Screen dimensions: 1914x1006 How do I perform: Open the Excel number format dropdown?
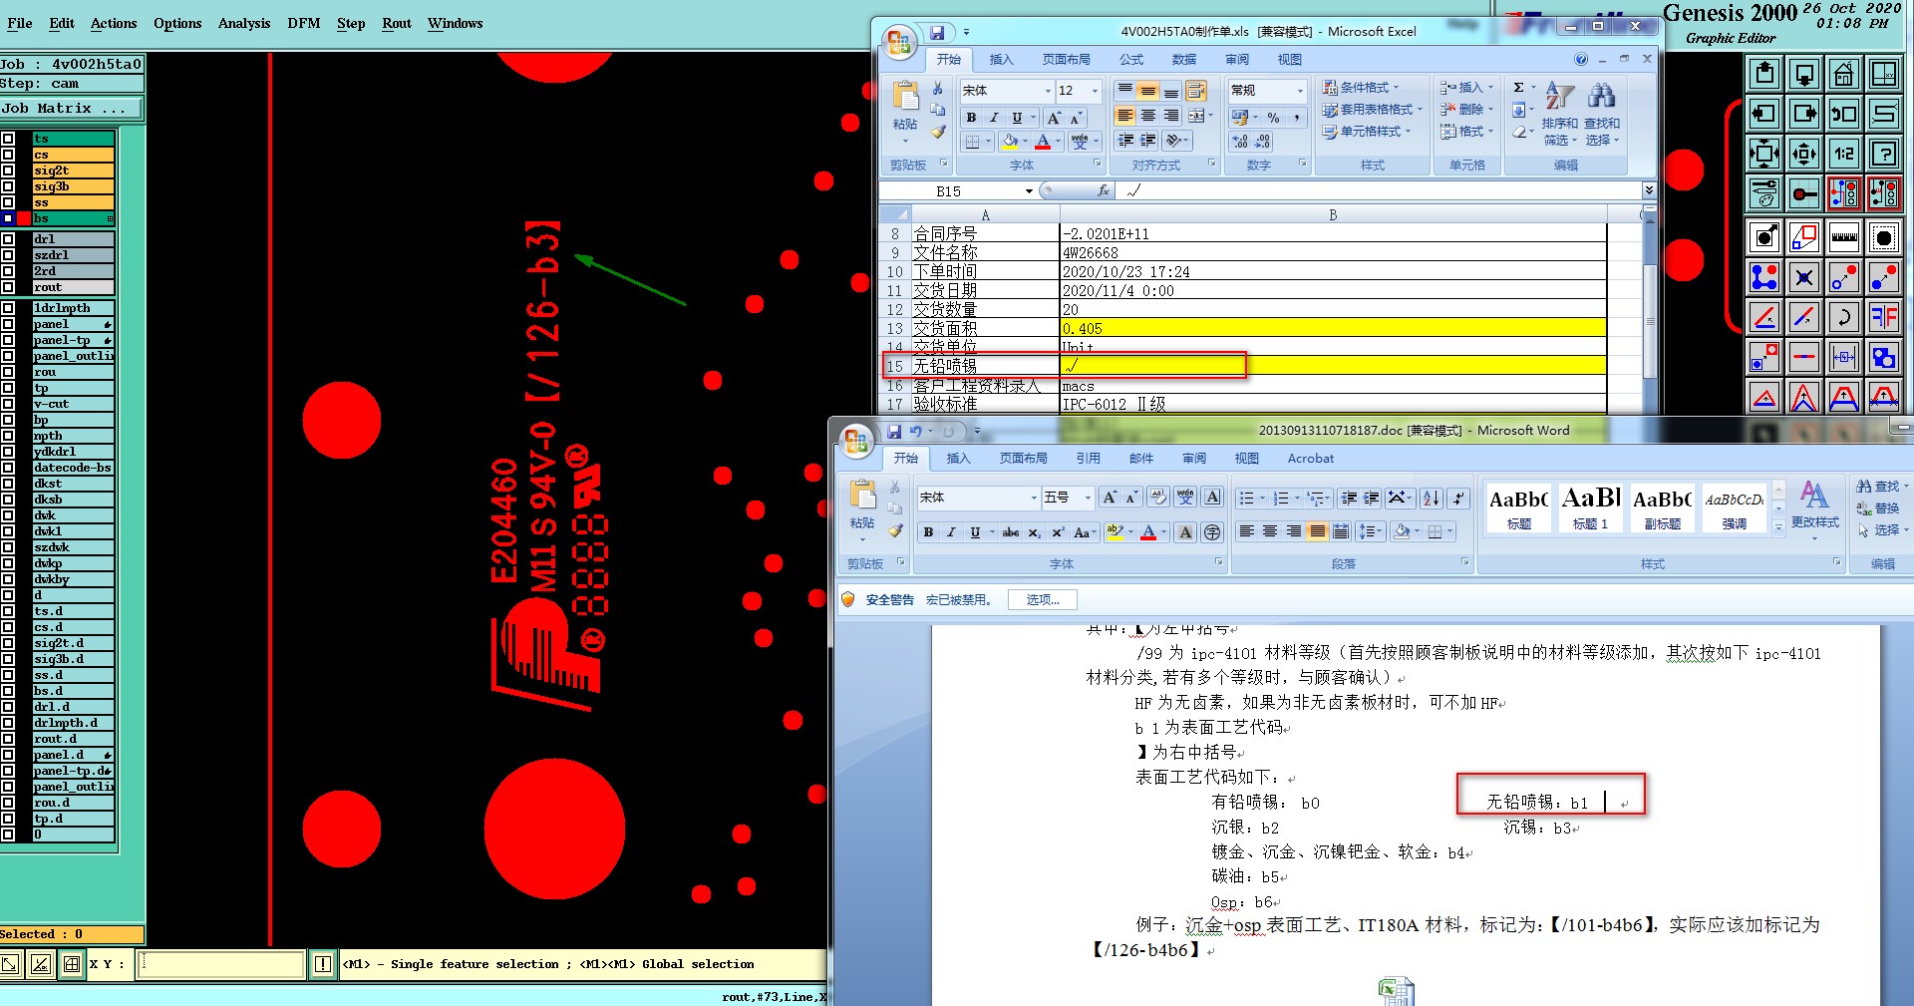(1300, 91)
